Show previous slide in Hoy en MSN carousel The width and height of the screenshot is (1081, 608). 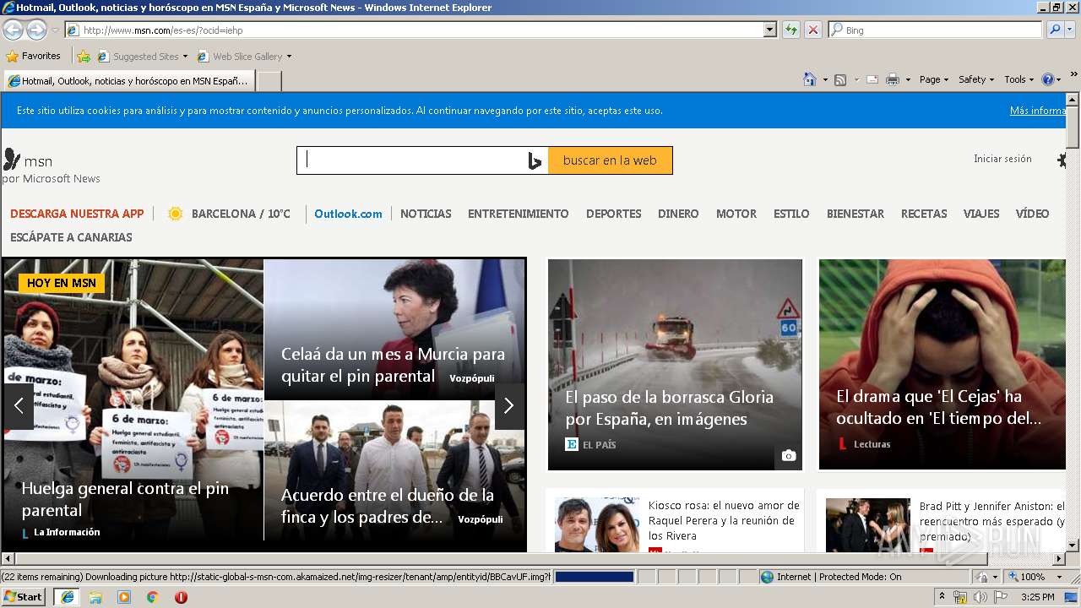point(19,406)
